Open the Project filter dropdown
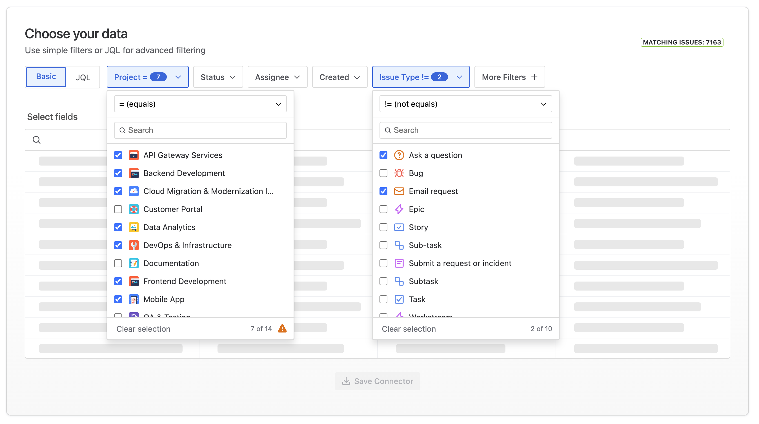 point(148,77)
